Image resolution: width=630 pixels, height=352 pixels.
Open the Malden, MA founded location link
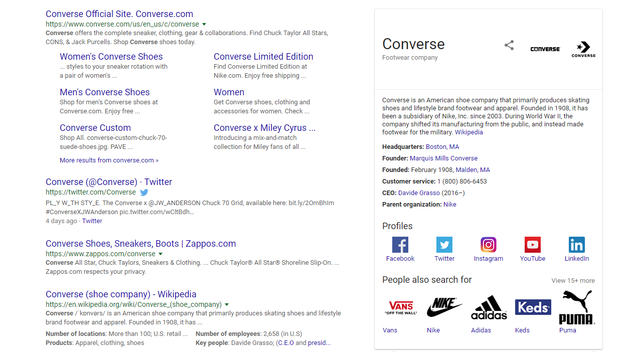(x=473, y=170)
